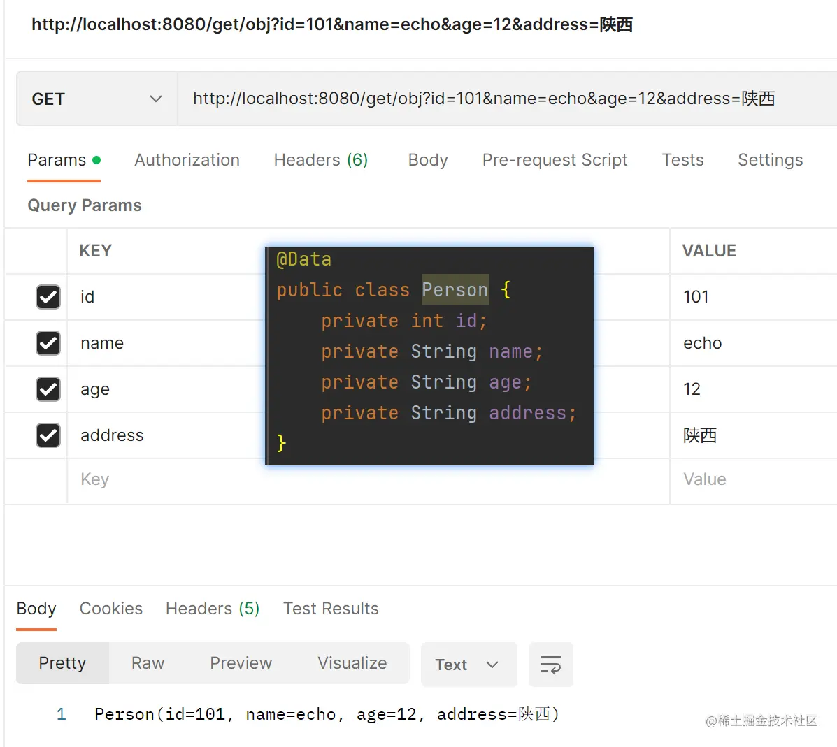Screen dimensions: 837x747
Task: Click the VALUE column header
Action: 709,251
